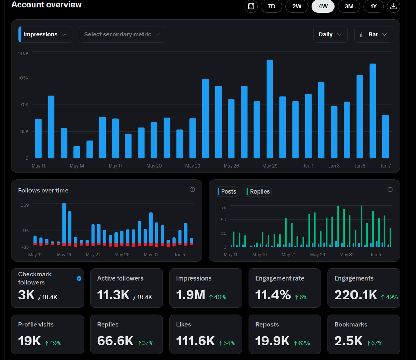This screenshot has height=360, width=416.
Task: Select the 3M time range
Action: 349,6
